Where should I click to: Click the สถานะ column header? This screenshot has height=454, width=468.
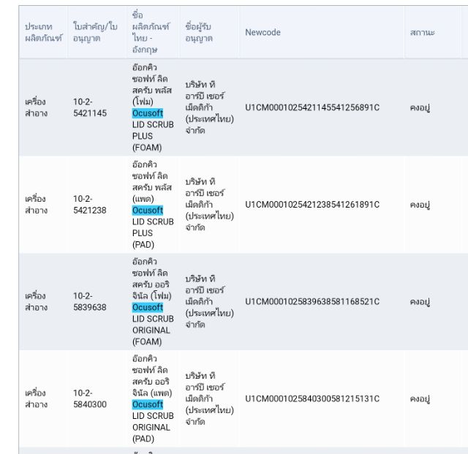click(x=423, y=32)
